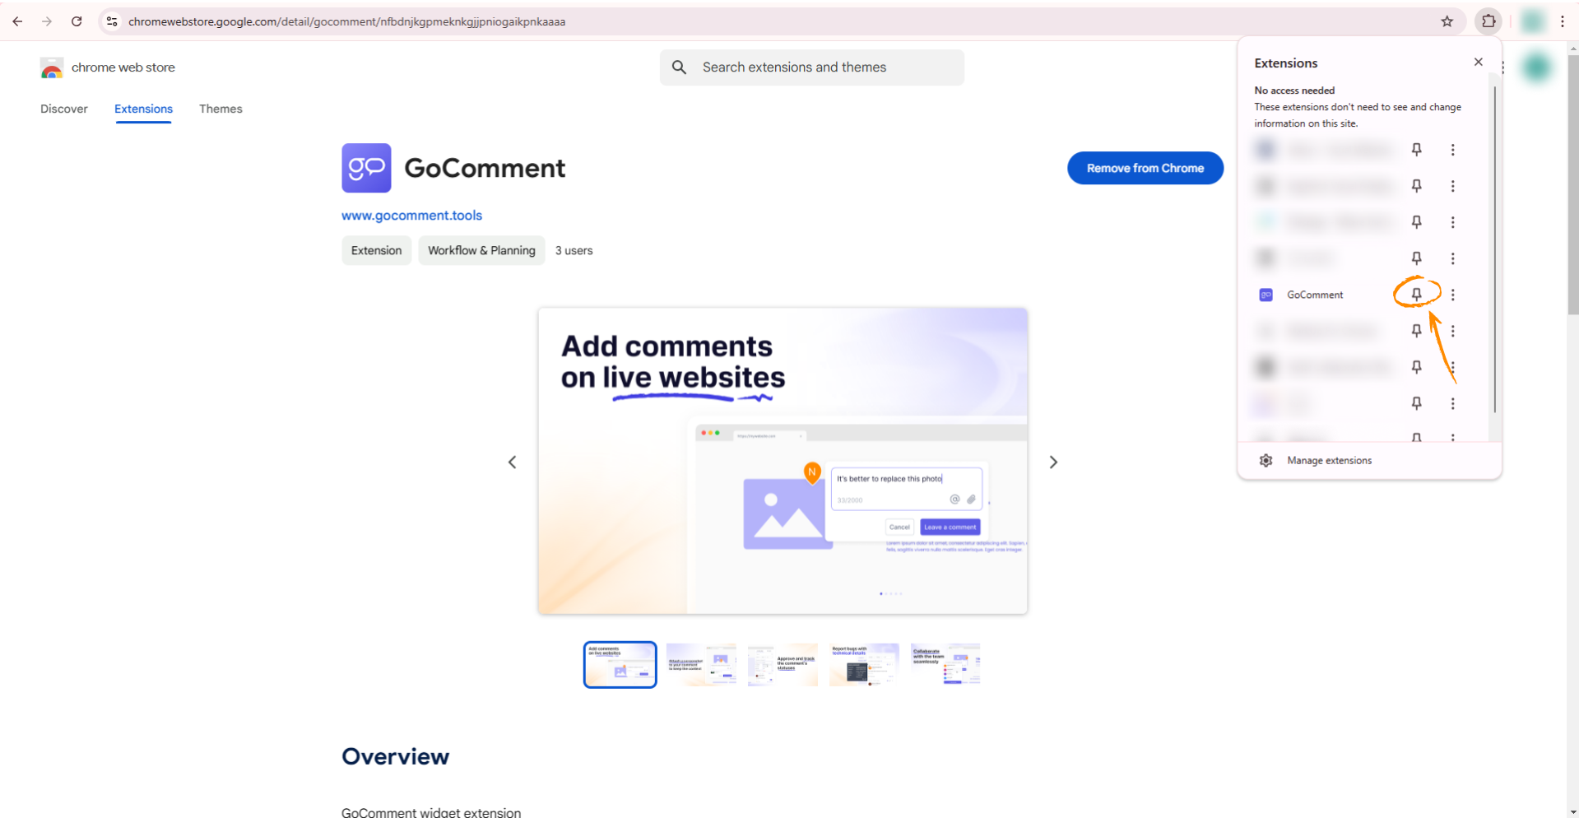Viewport: 1579px width, 818px height.
Task: Select the second screenshot thumbnail
Action: pyautogui.click(x=701, y=664)
